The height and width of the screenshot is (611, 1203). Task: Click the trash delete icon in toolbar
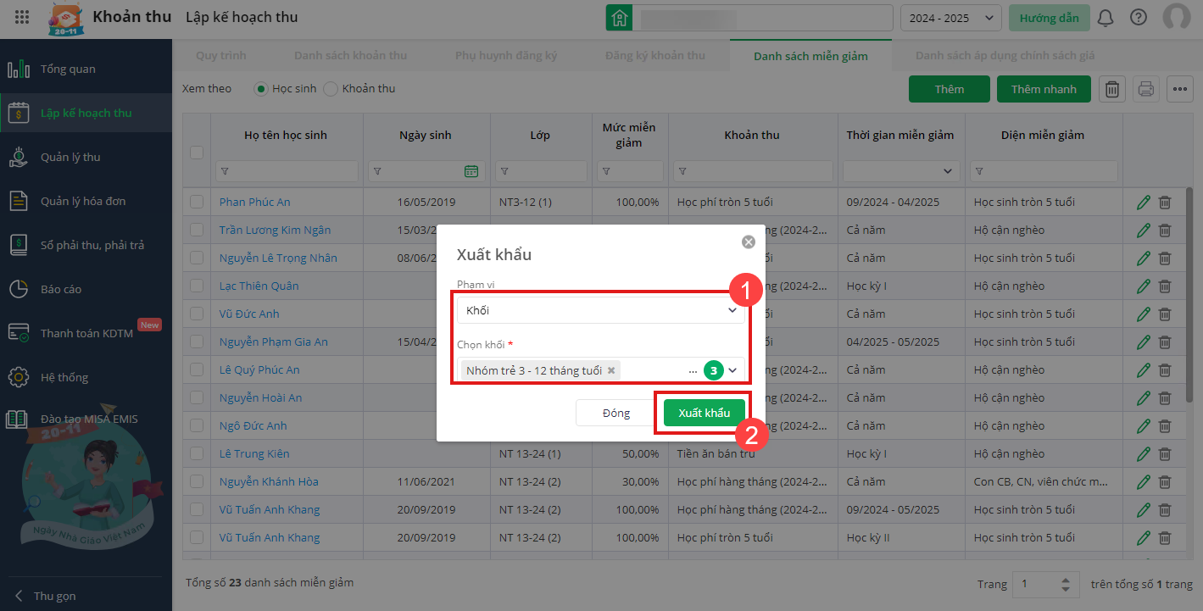(1113, 89)
